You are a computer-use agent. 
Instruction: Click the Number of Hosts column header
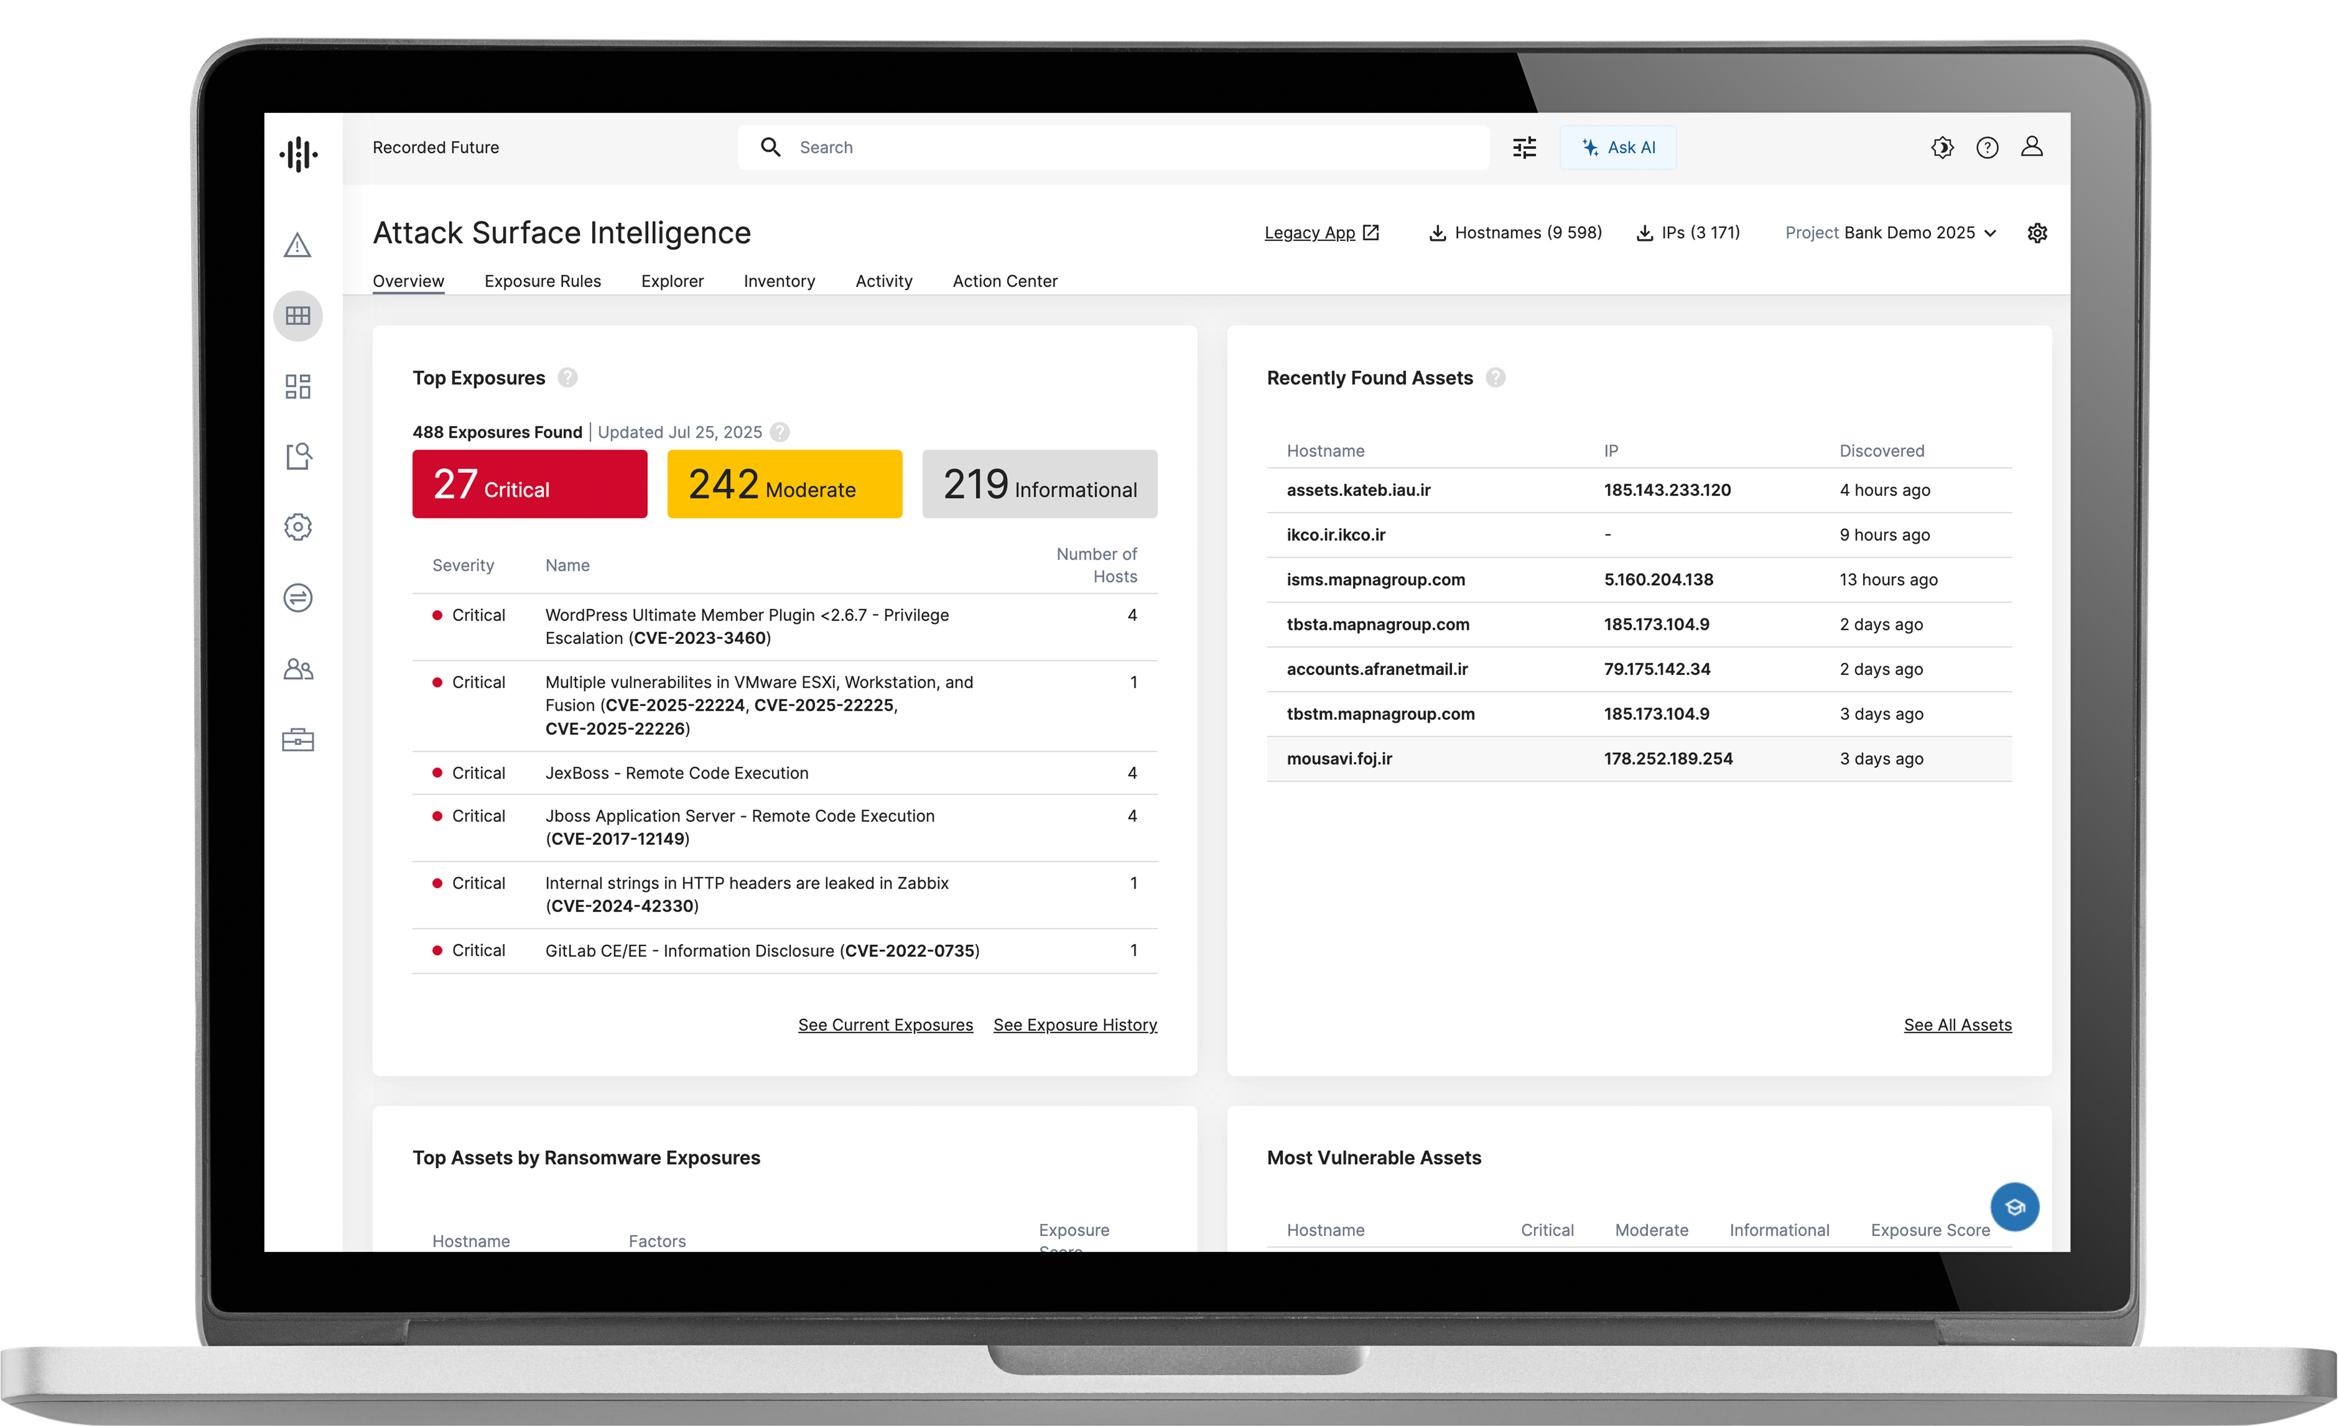pos(1096,565)
